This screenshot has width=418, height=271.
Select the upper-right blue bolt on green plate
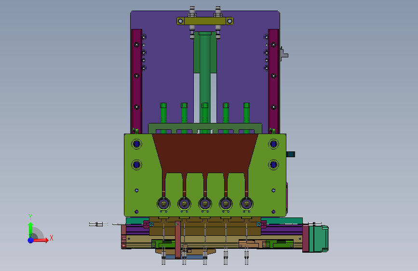[273, 144]
